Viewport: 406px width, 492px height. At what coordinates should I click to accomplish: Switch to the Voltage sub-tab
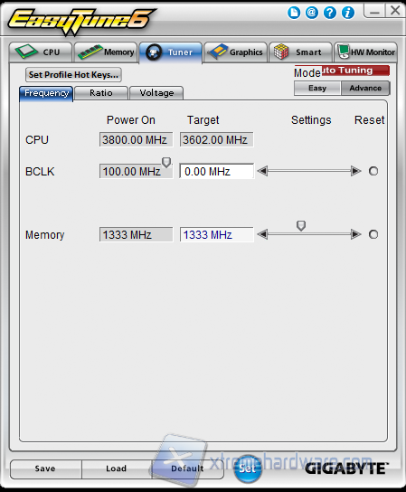click(156, 93)
